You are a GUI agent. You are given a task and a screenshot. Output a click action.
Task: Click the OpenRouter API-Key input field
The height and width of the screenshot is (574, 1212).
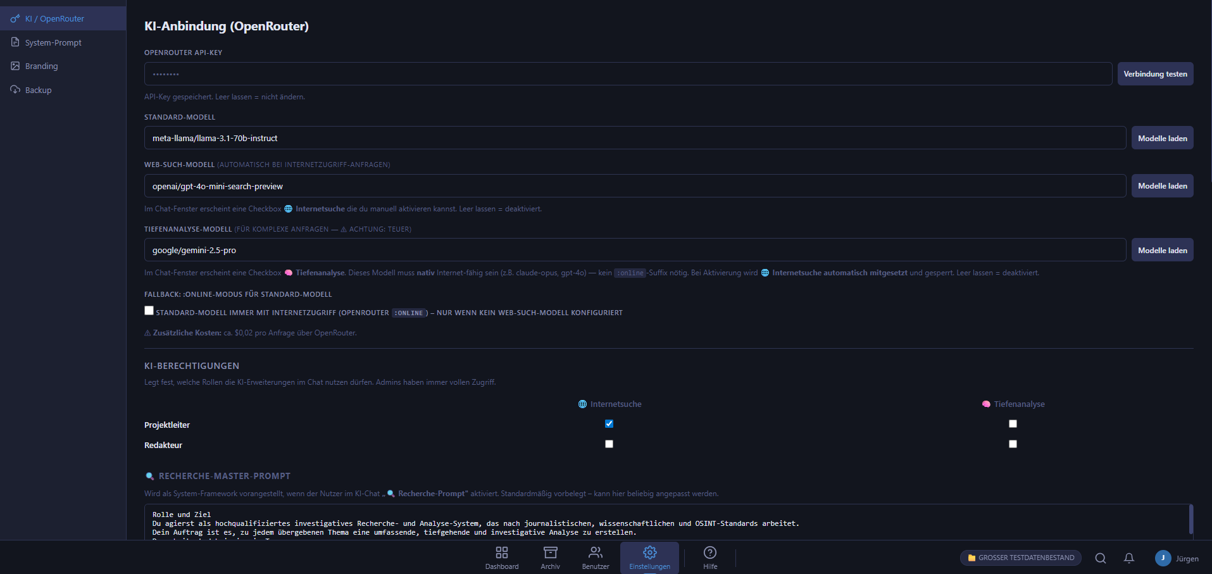[x=628, y=74]
